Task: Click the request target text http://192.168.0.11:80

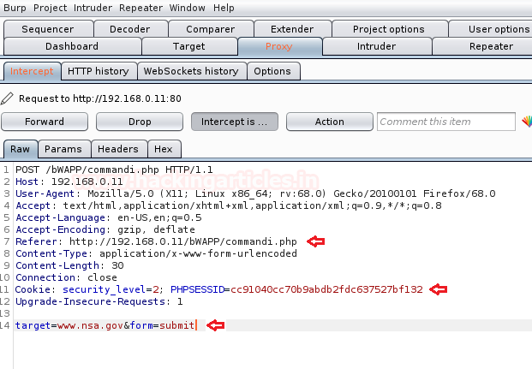Action: coord(127,98)
